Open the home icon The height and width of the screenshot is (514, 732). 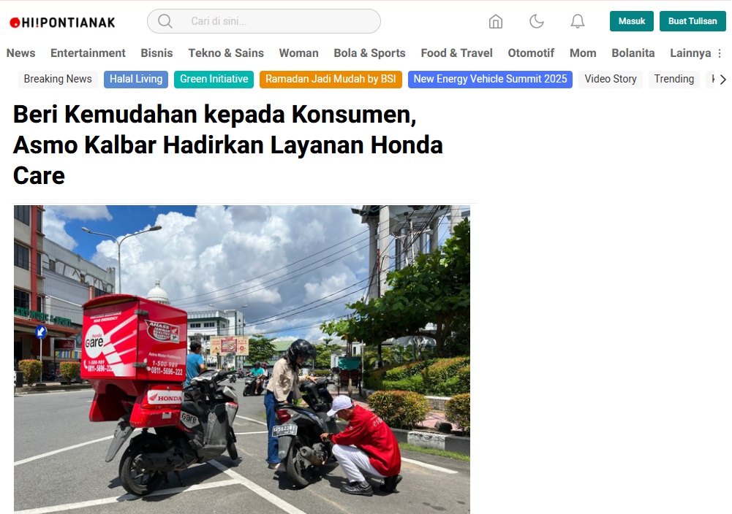tap(495, 21)
